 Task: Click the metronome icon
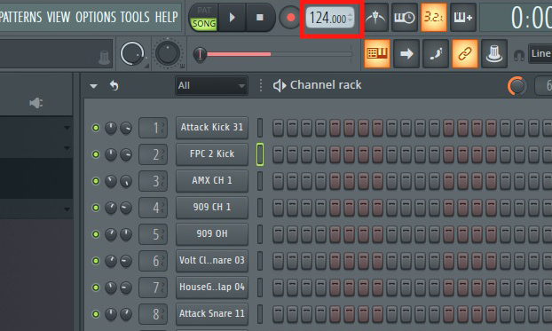(x=376, y=17)
